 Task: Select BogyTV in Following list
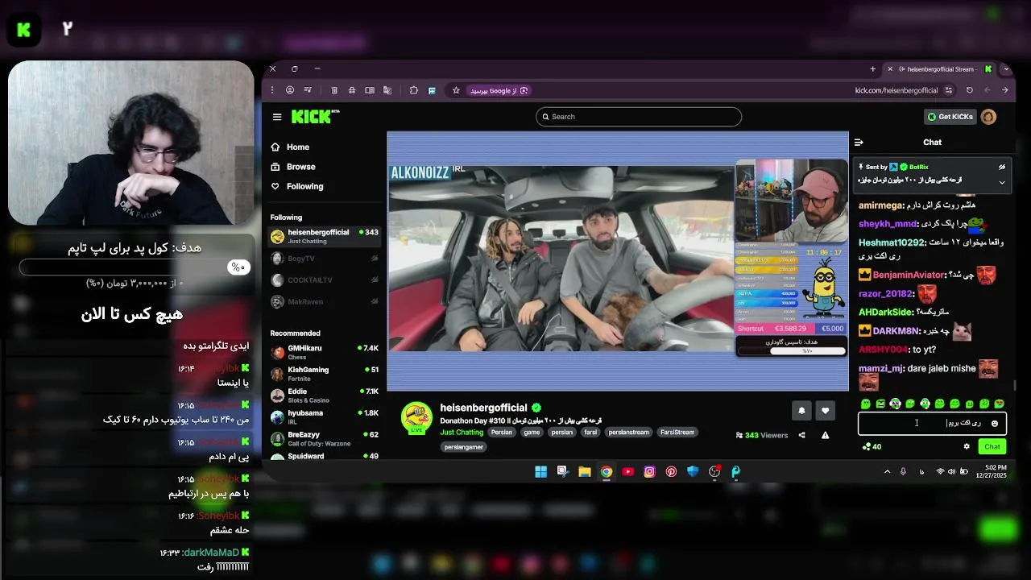tap(324, 259)
